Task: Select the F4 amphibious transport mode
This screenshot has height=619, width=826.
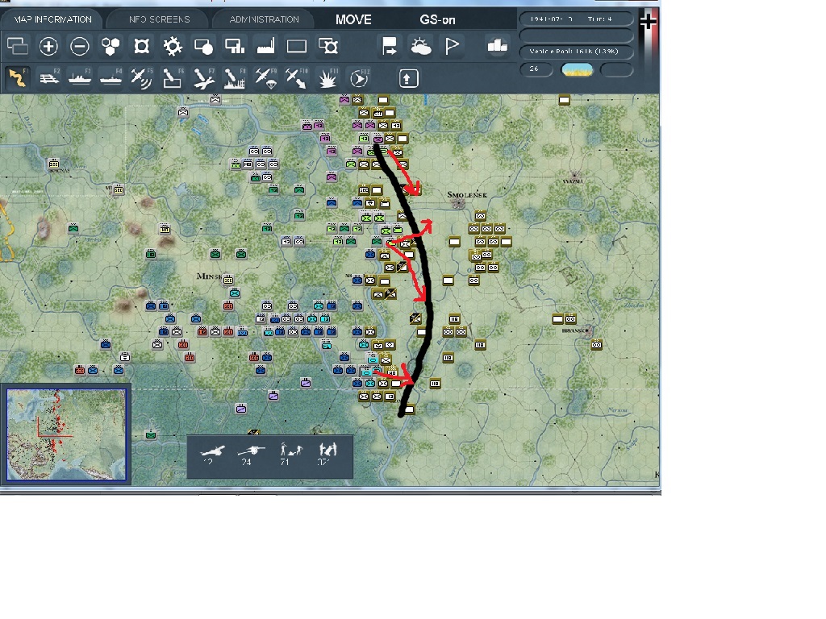Action: (x=111, y=78)
